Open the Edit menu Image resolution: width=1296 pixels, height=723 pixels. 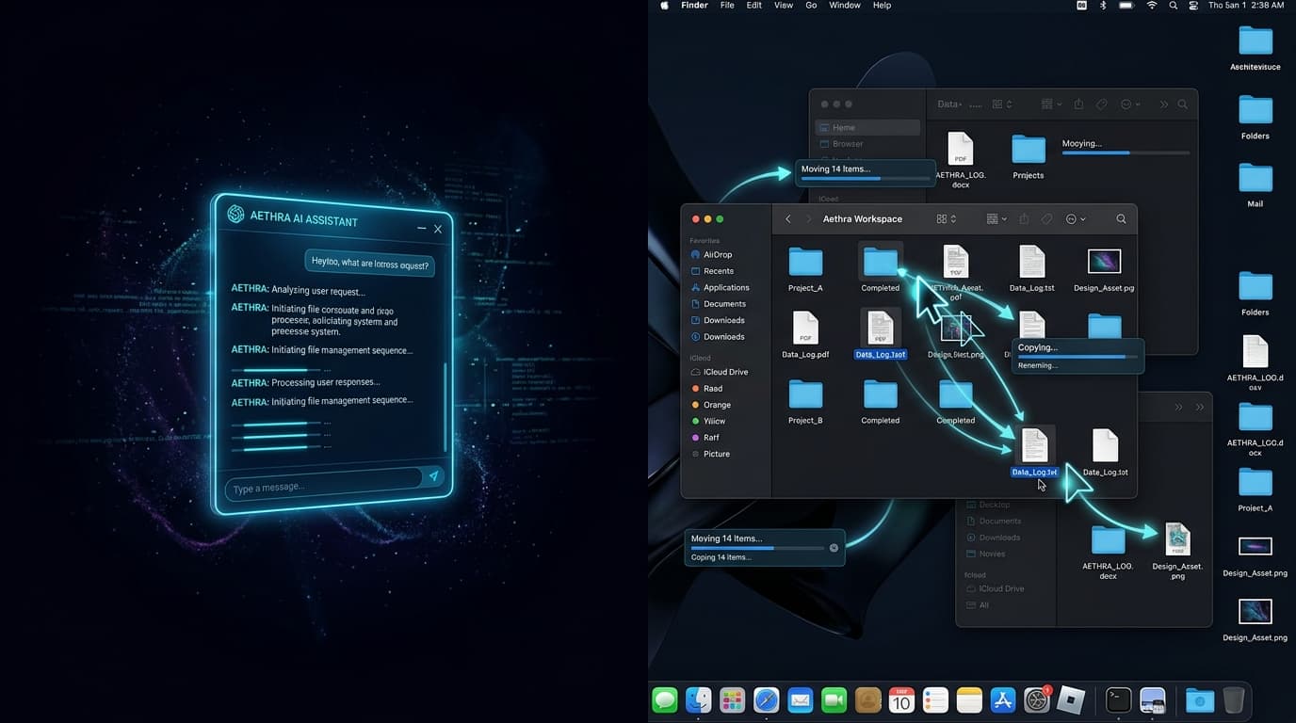coord(754,6)
